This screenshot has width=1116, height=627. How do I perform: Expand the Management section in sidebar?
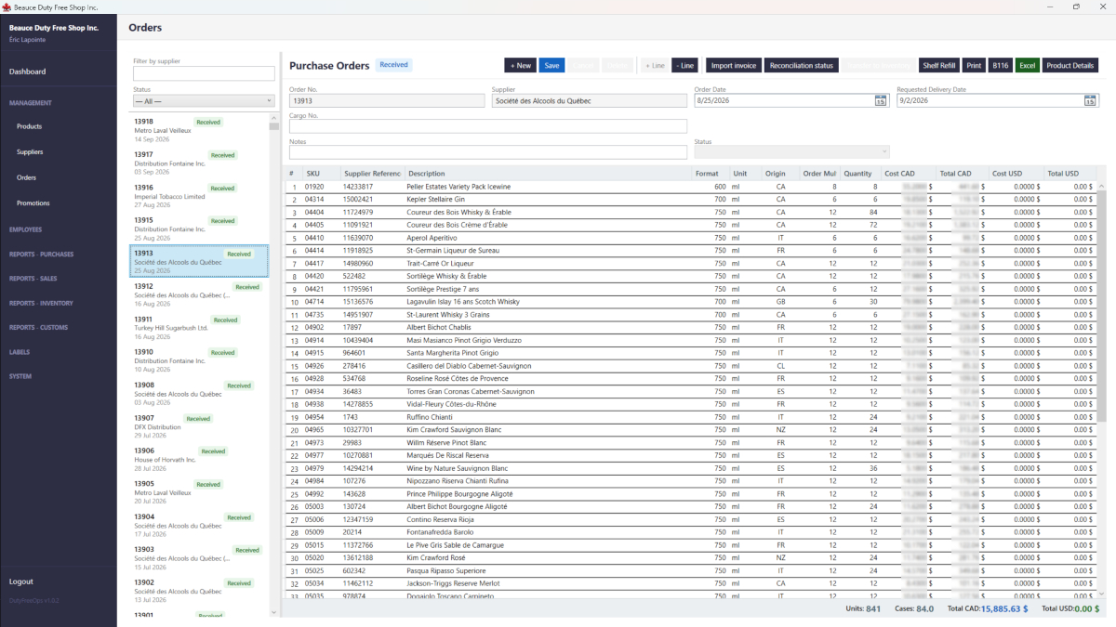click(x=31, y=103)
